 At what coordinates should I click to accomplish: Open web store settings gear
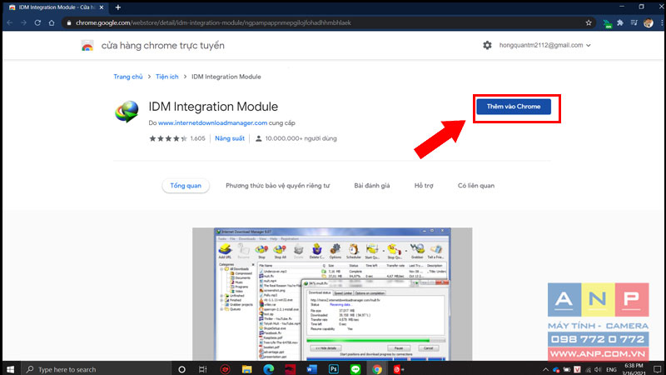(487, 45)
